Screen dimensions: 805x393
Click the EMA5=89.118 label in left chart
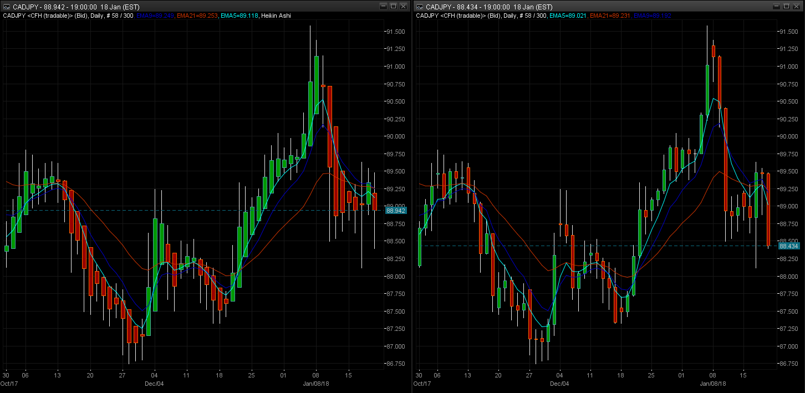pos(240,16)
